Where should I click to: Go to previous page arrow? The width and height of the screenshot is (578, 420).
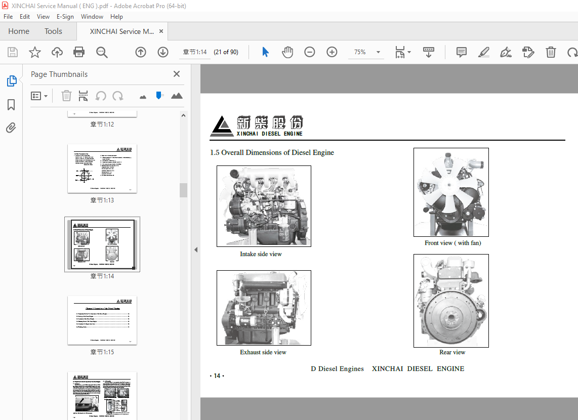[140, 52]
